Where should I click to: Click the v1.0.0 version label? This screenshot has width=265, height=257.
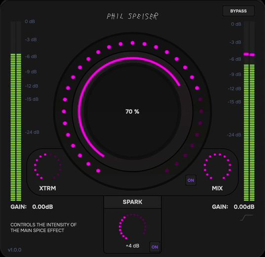click(x=14, y=250)
